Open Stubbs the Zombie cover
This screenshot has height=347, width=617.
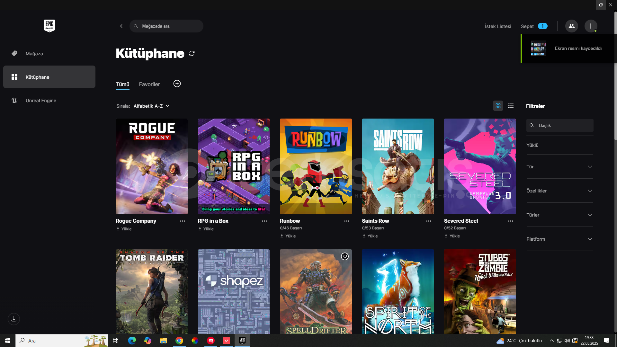click(x=480, y=292)
